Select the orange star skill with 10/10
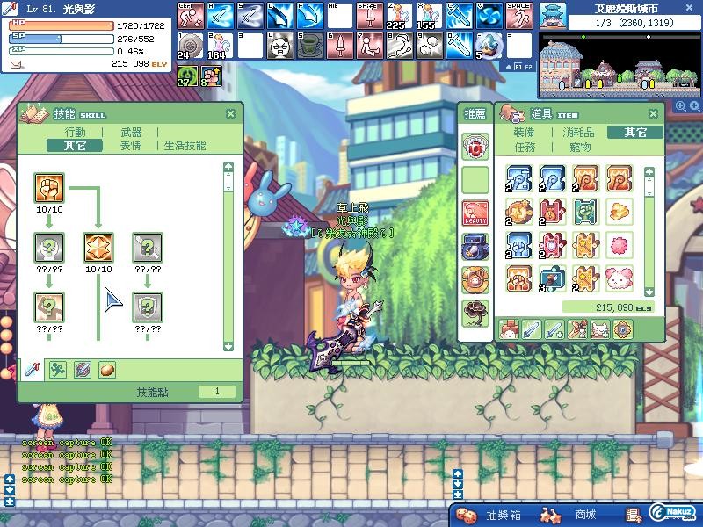The height and width of the screenshot is (527, 703). tap(98, 248)
